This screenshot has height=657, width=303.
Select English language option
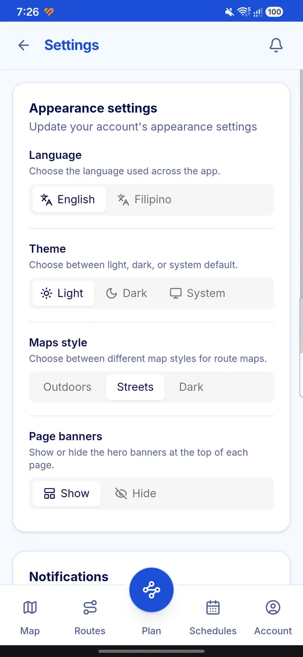tap(69, 200)
